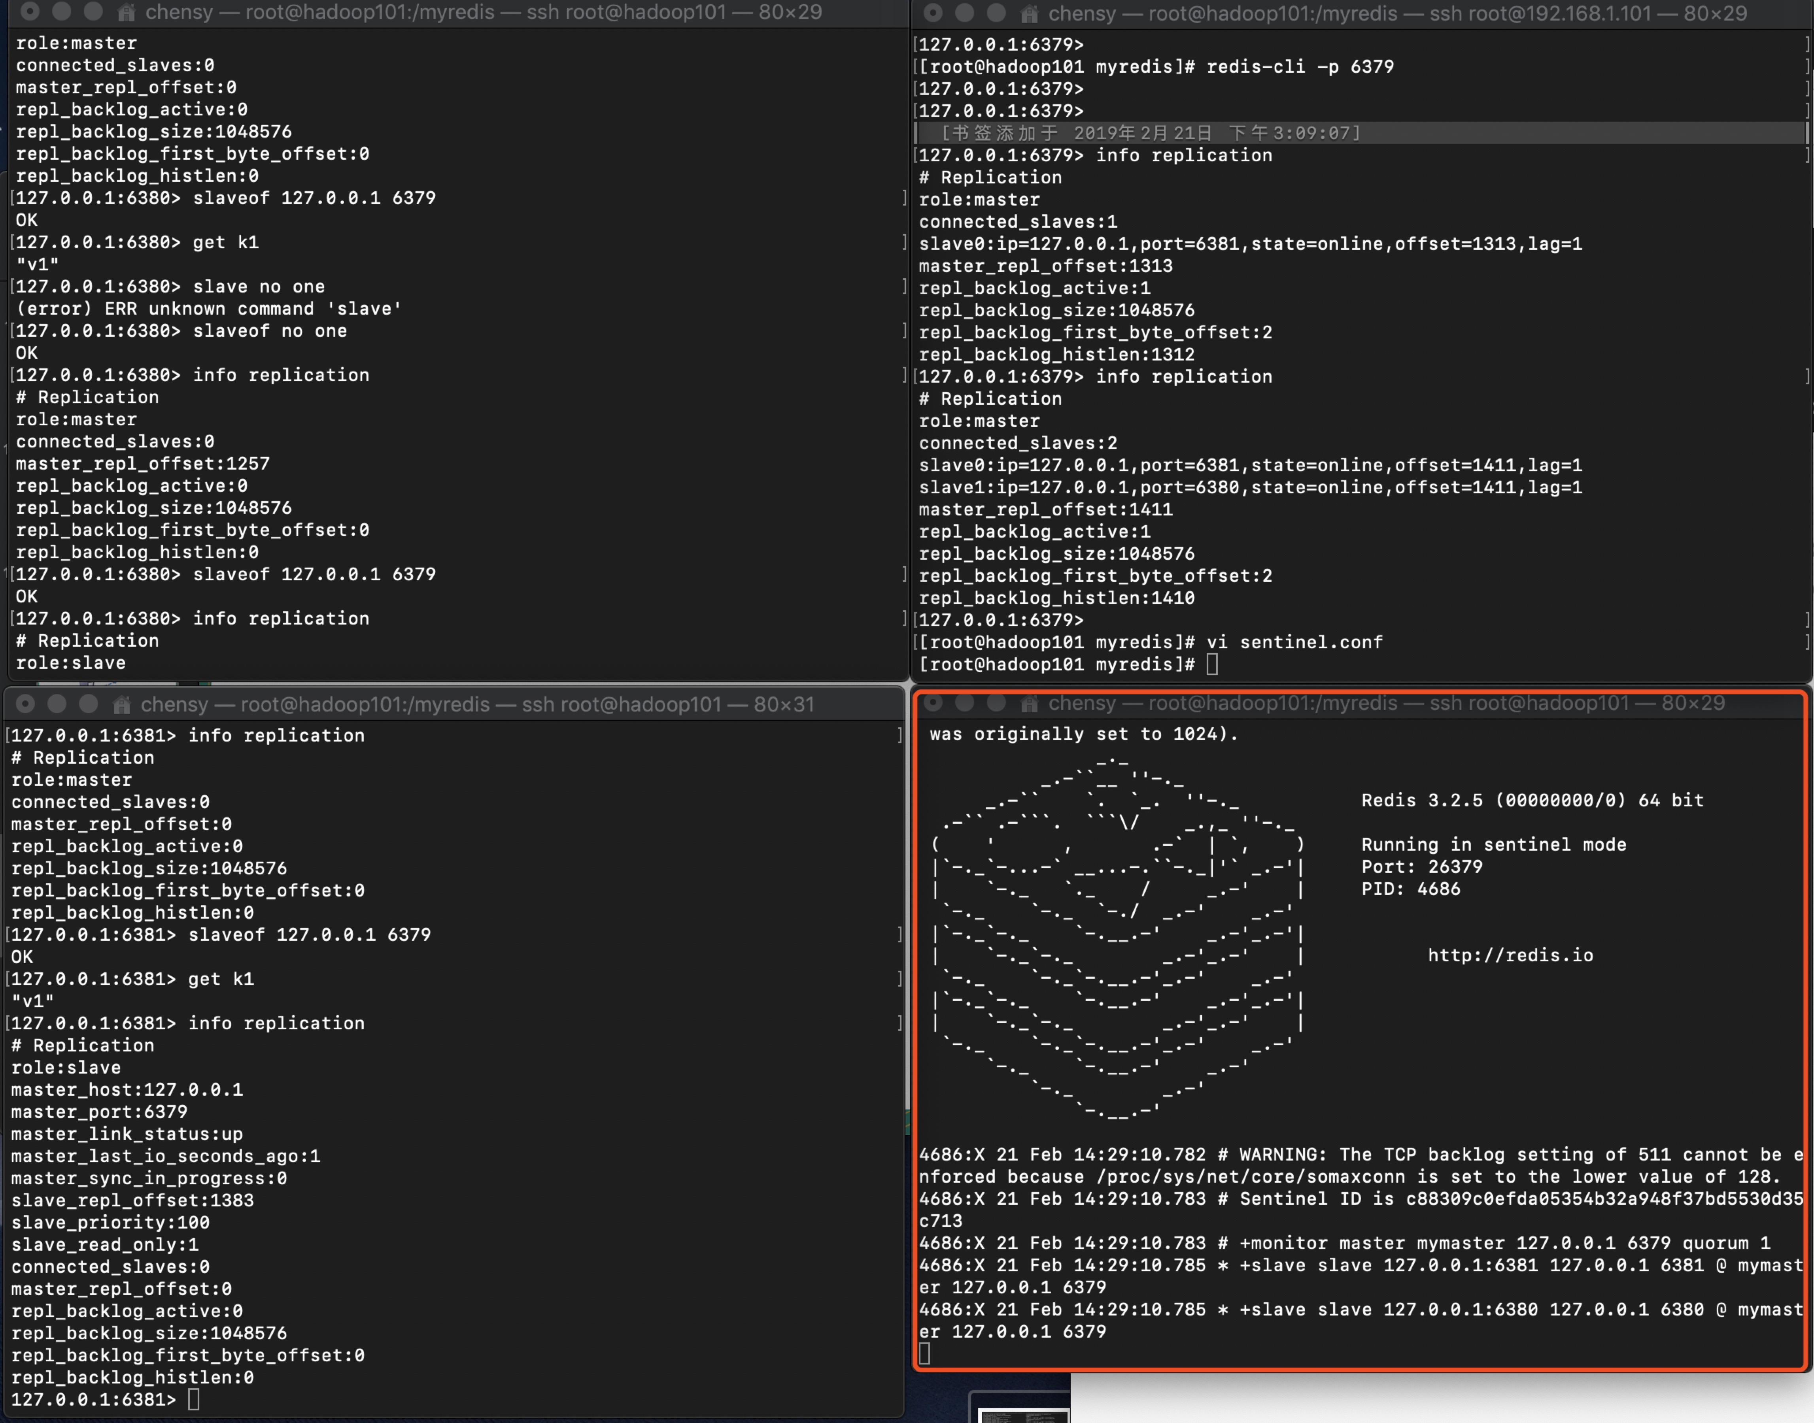Click the http://redis.io address in the sentinel output

1510,956
